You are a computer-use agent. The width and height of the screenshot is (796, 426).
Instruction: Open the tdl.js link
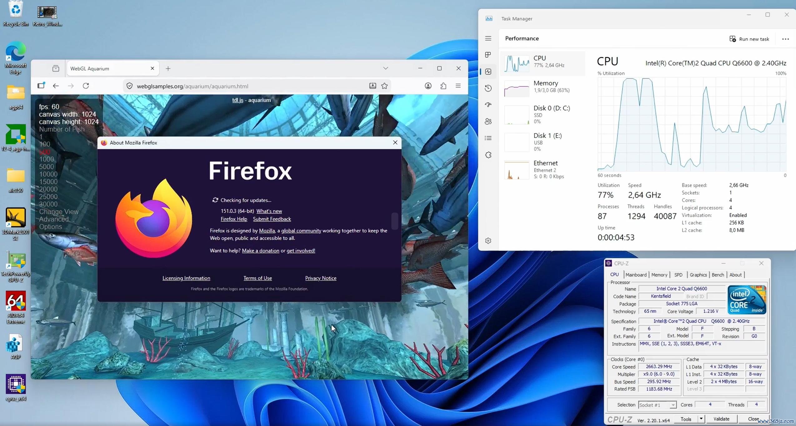pos(238,100)
